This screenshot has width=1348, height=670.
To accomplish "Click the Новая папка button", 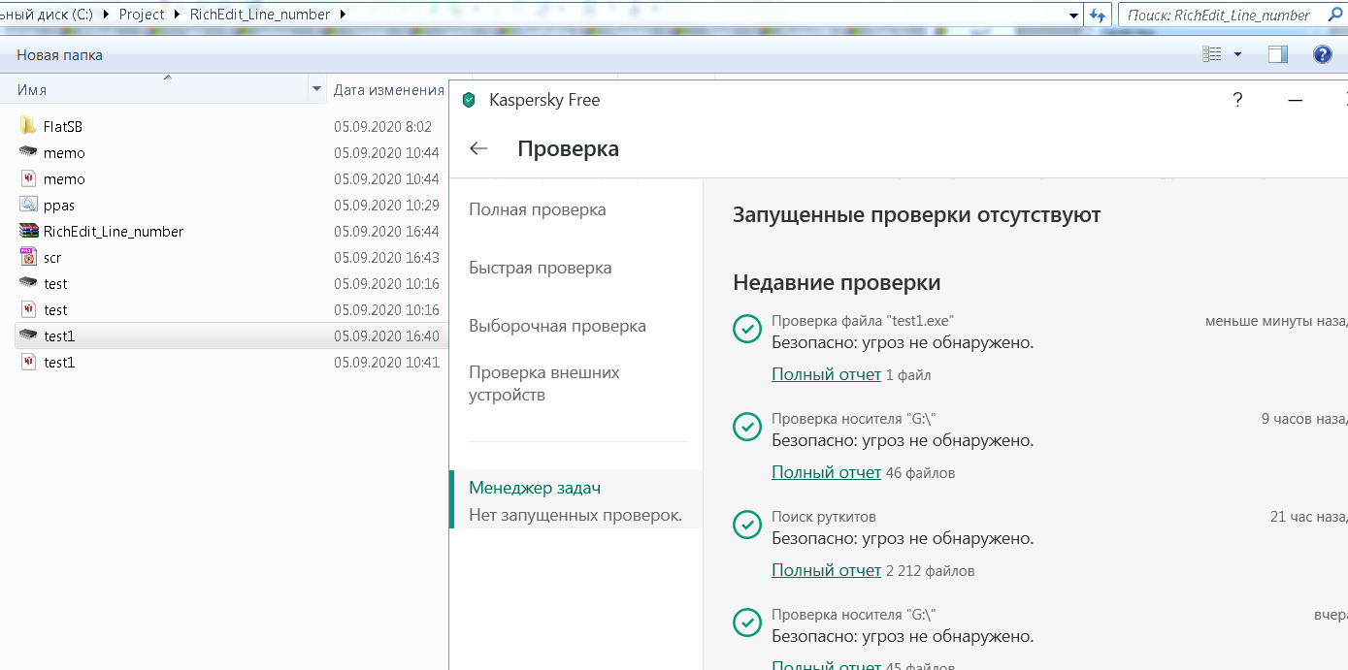I will coord(59,54).
